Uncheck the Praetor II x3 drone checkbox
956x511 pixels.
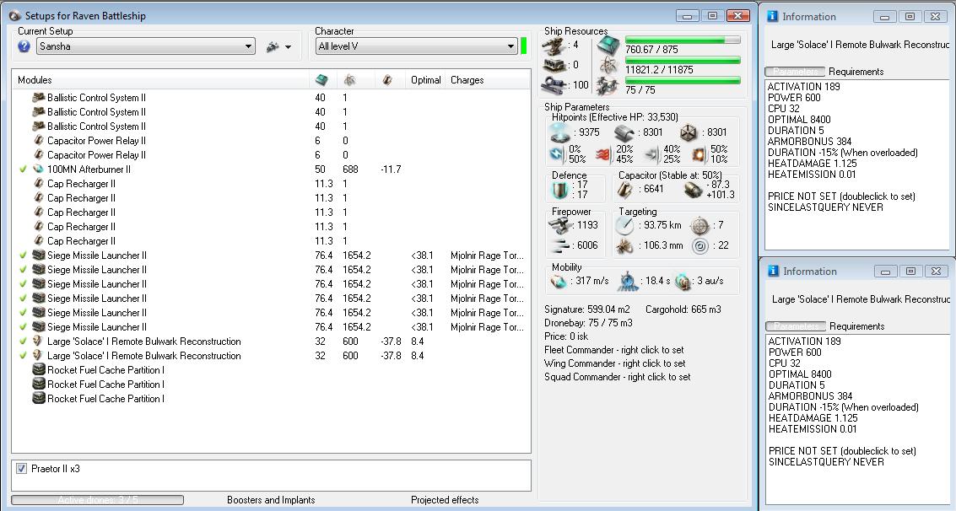click(21, 469)
